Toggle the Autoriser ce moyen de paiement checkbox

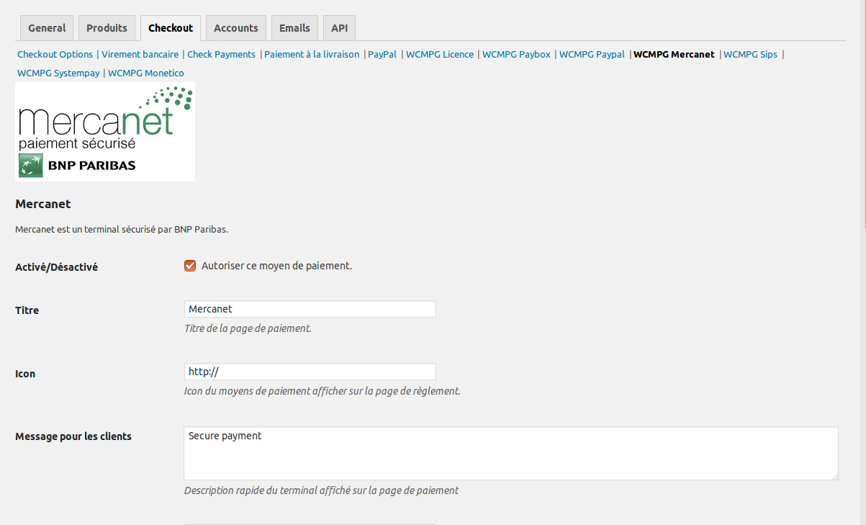coord(190,266)
